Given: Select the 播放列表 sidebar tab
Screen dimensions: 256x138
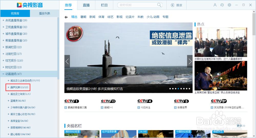Looking at the screenshot, I should [45, 13].
